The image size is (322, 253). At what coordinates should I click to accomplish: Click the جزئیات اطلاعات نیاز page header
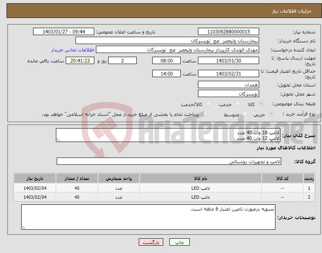point(292,11)
